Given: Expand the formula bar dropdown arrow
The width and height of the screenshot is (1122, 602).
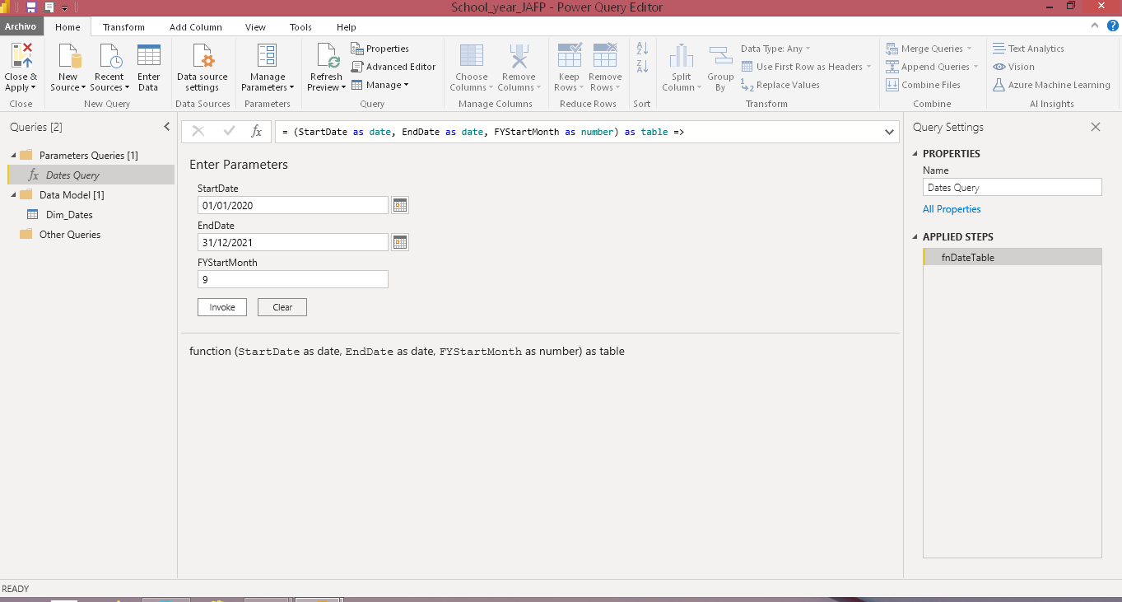Looking at the screenshot, I should (889, 132).
